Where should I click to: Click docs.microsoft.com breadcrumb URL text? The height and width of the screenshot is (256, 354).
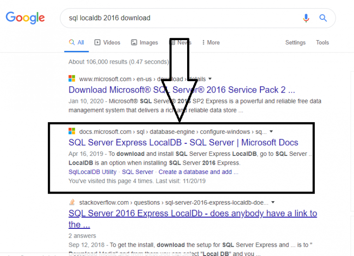[x=173, y=132]
